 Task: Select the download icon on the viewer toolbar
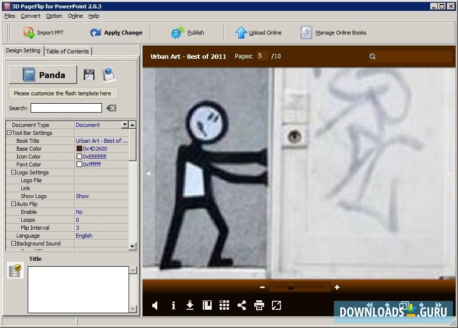tap(190, 305)
